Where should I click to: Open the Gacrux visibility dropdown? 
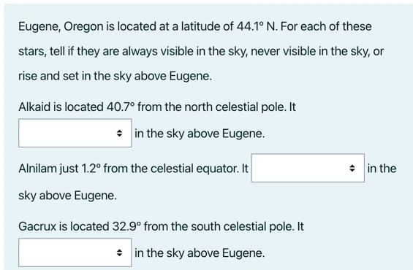click(75, 252)
